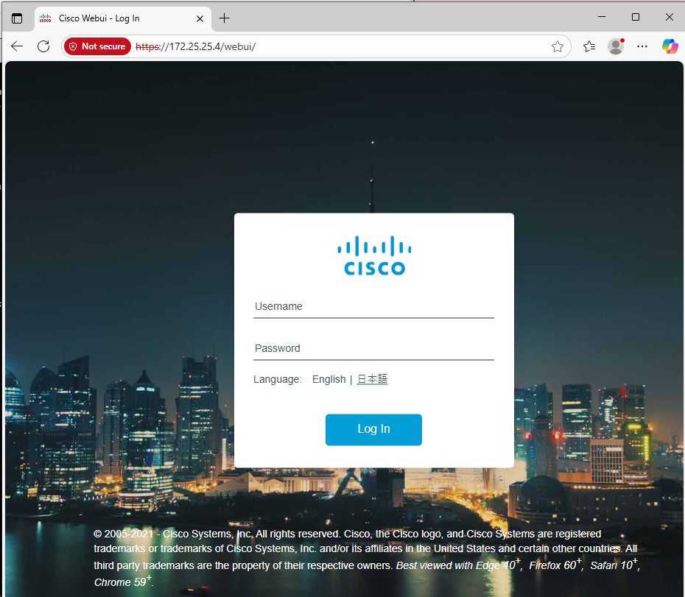685x597 pixels.
Task: Click in the Password field
Action: (x=373, y=348)
